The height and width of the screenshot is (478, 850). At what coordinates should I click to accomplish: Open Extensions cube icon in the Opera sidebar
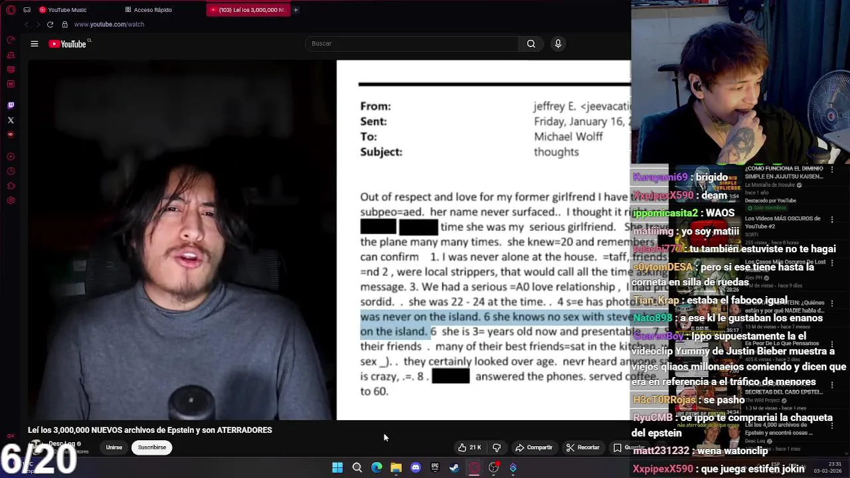(x=11, y=186)
